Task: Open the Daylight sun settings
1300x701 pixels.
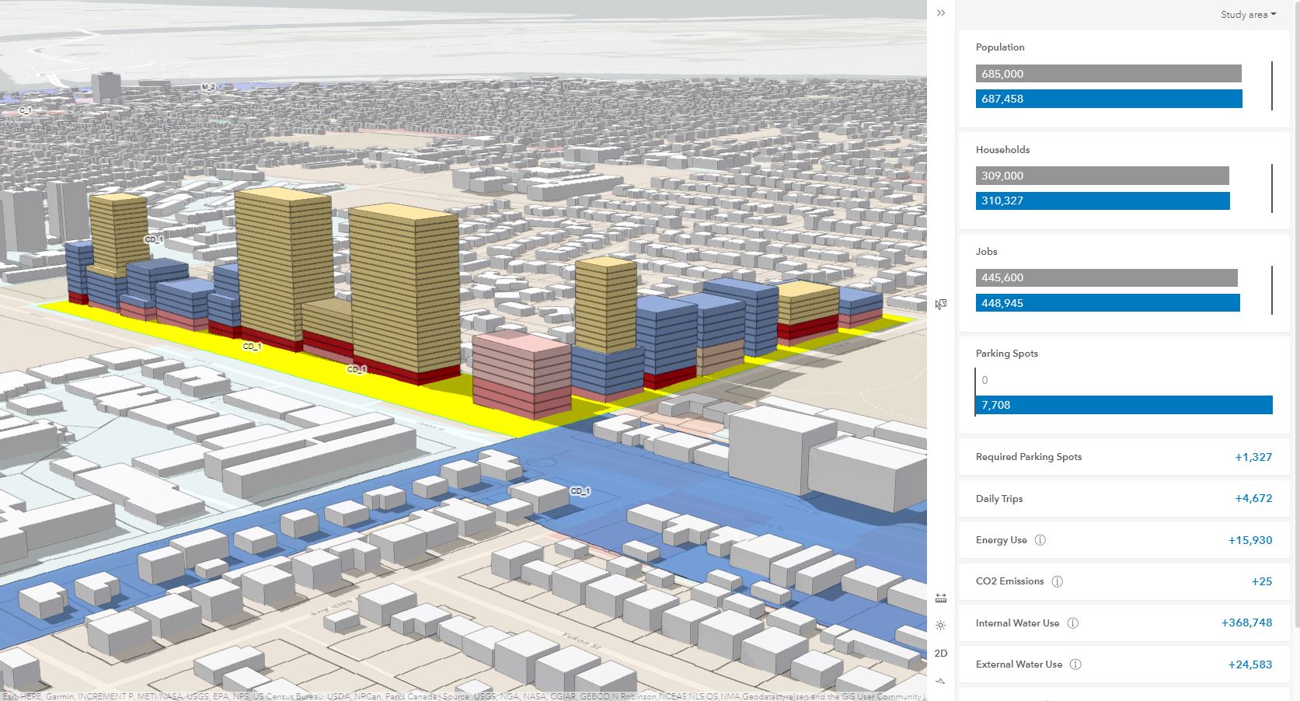Action: (x=941, y=626)
